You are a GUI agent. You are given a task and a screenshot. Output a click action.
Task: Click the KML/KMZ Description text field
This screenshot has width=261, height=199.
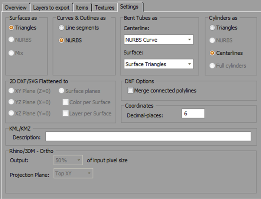148,137
